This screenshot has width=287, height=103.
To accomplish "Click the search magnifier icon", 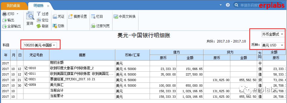I will pos(236,5).
